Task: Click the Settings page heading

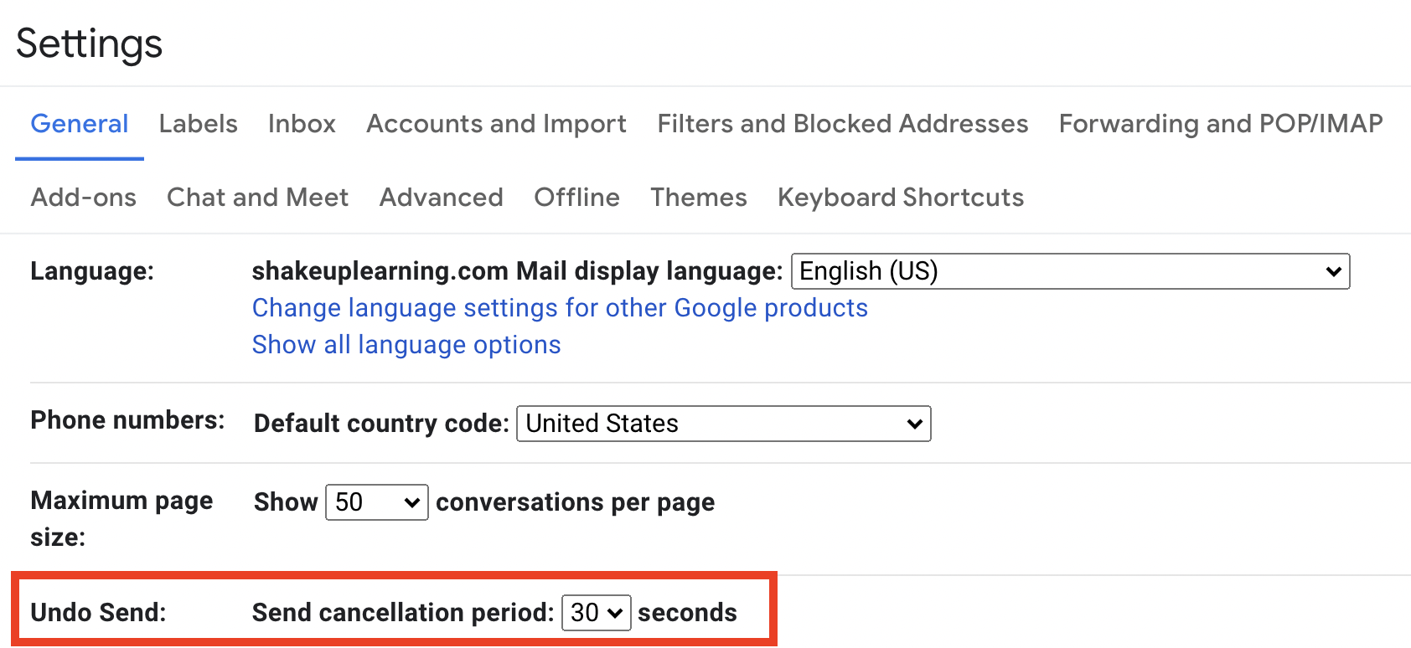Action: pyautogui.click(x=89, y=44)
